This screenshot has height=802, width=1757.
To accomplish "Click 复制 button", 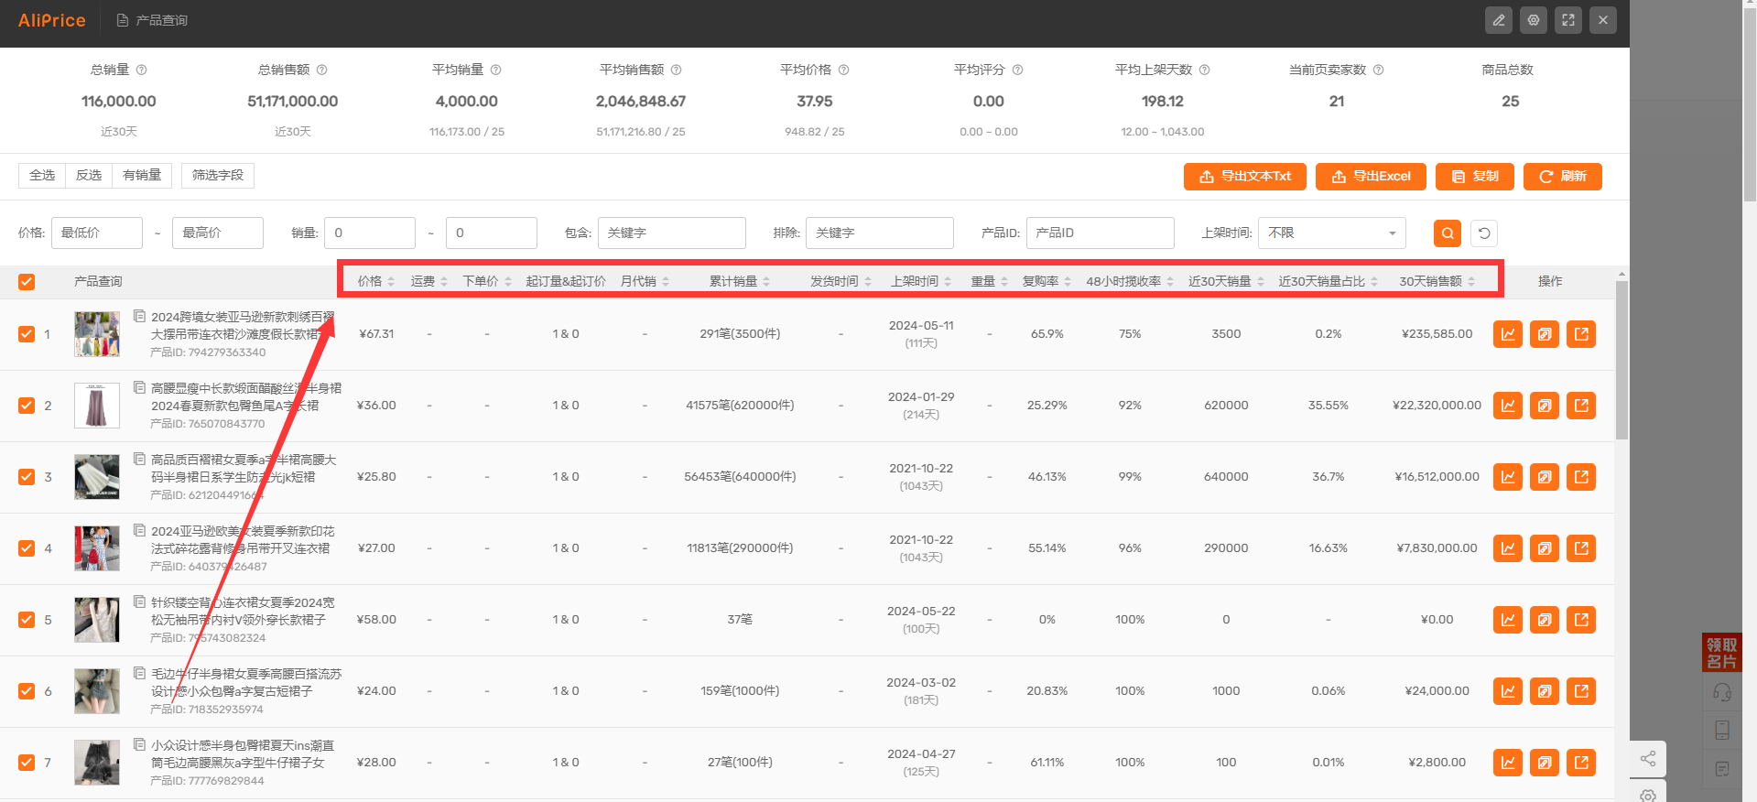I will tap(1475, 177).
